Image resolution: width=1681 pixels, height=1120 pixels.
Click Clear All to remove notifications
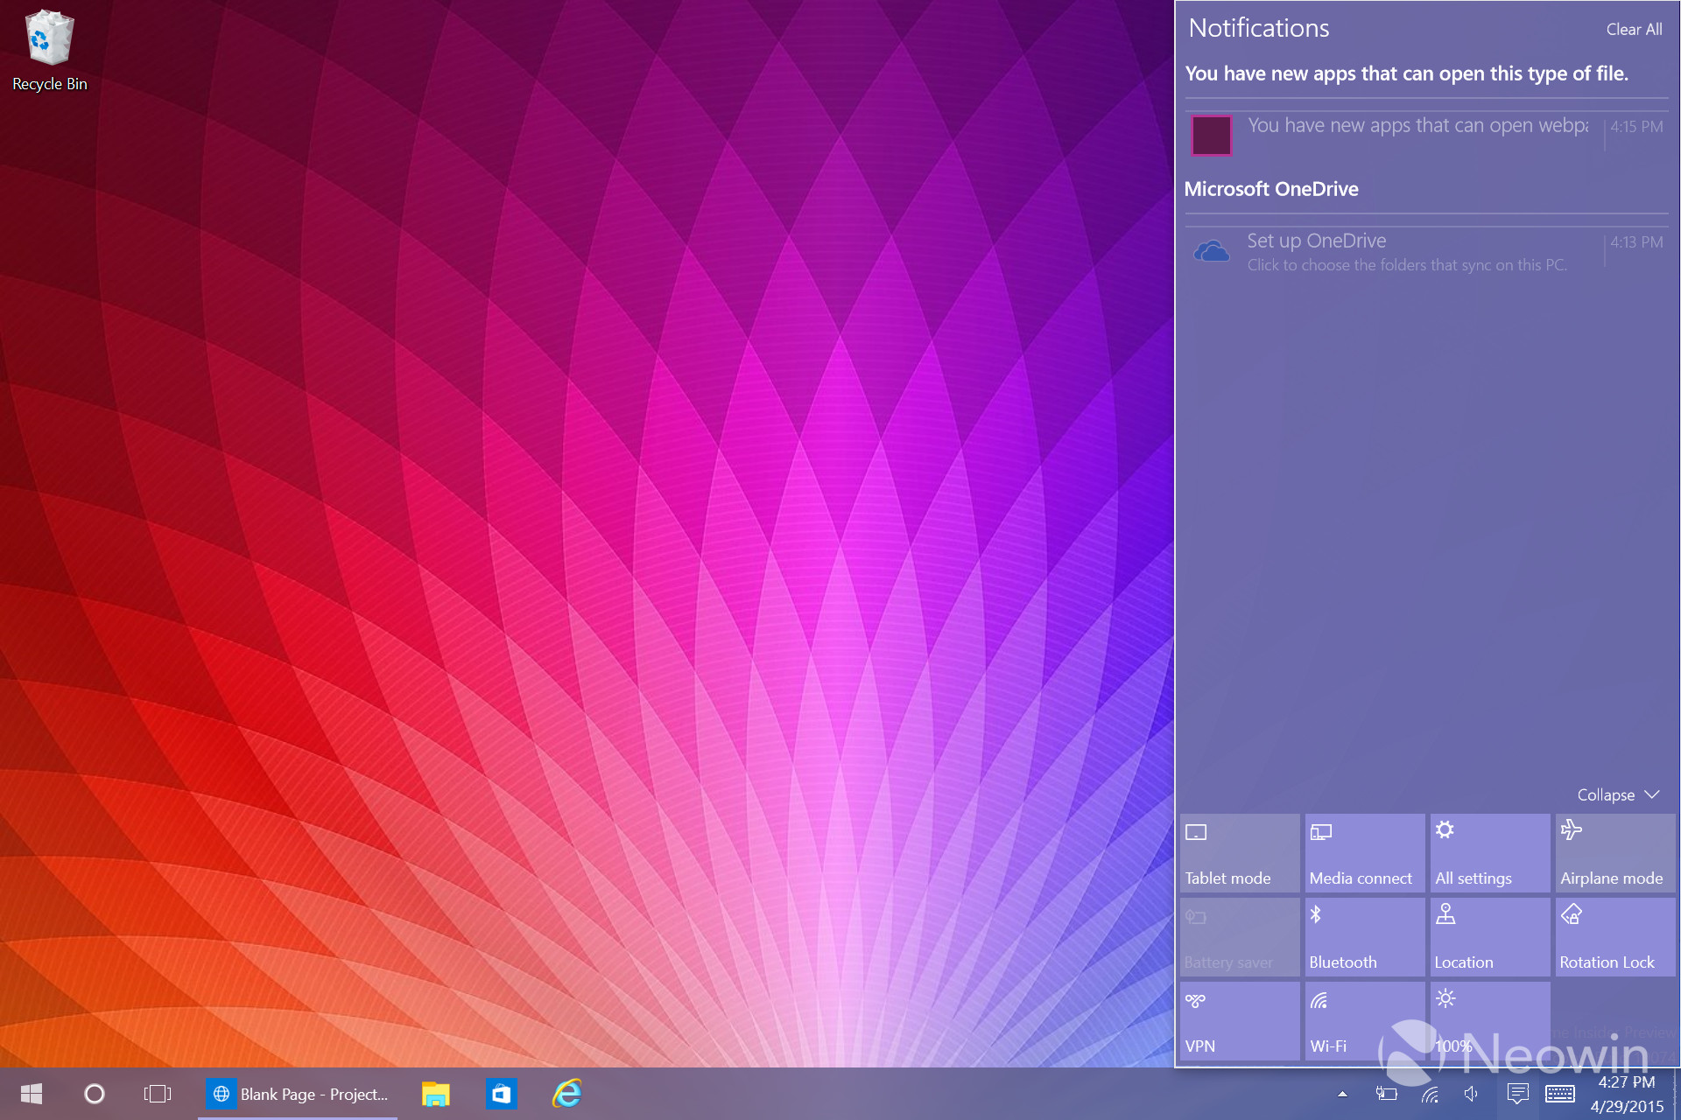click(x=1634, y=29)
